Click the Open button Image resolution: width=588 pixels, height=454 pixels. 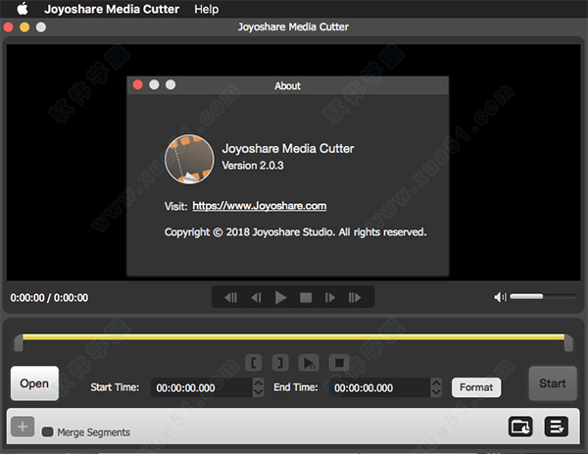pos(34,383)
